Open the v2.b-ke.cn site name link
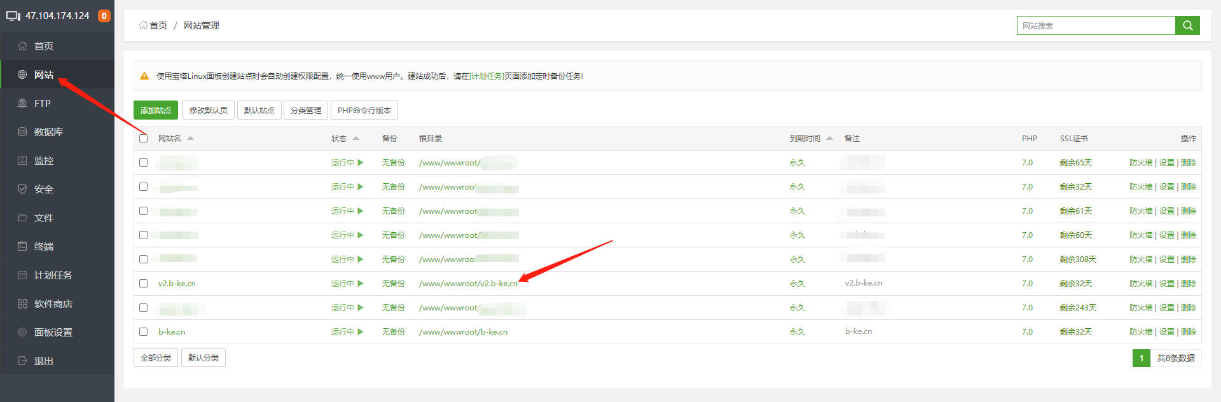The height and width of the screenshot is (402, 1221). pos(177,284)
